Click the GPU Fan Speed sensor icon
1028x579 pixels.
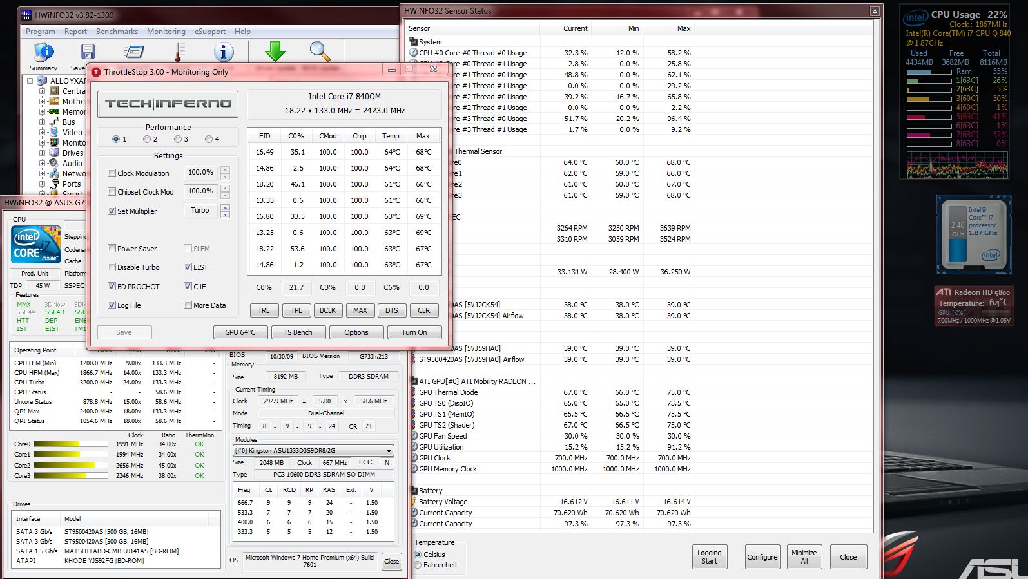tap(414, 435)
